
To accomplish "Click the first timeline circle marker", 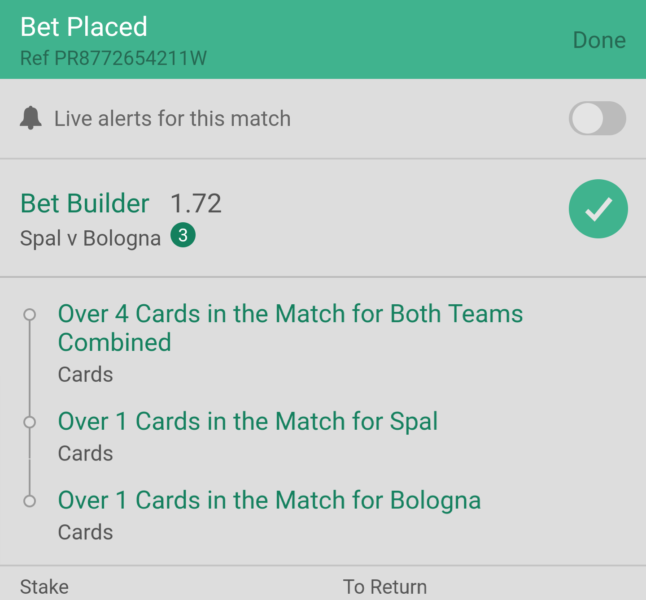I will 30,315.
